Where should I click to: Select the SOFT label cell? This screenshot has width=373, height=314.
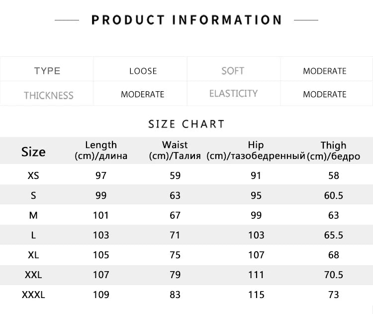233,71
